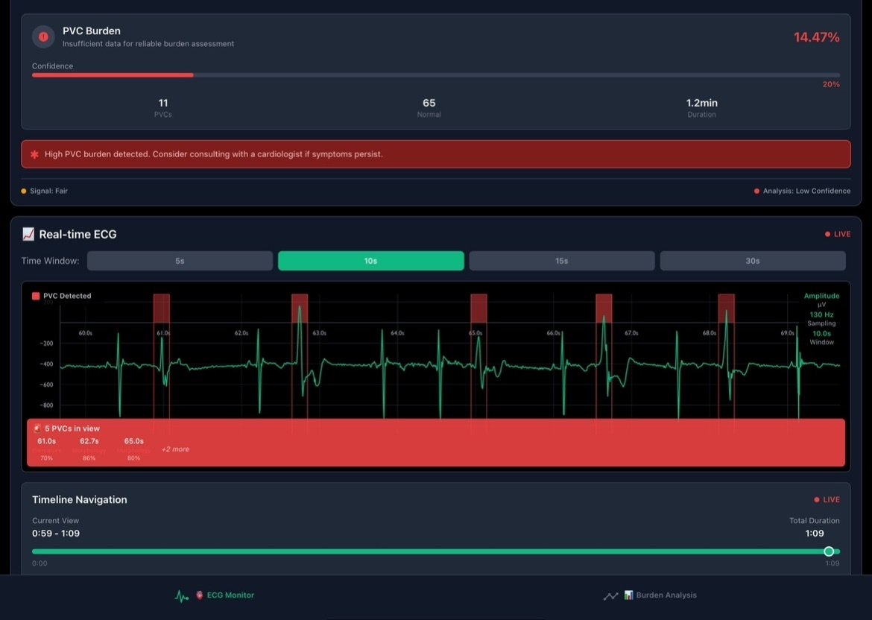The height and width of the screenshot is (620, 872).
Task: Open the ECG Monitor tab
Action: [230, 595]
